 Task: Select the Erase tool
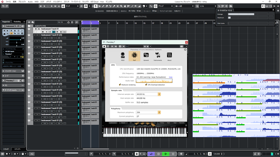click(107, 6)
